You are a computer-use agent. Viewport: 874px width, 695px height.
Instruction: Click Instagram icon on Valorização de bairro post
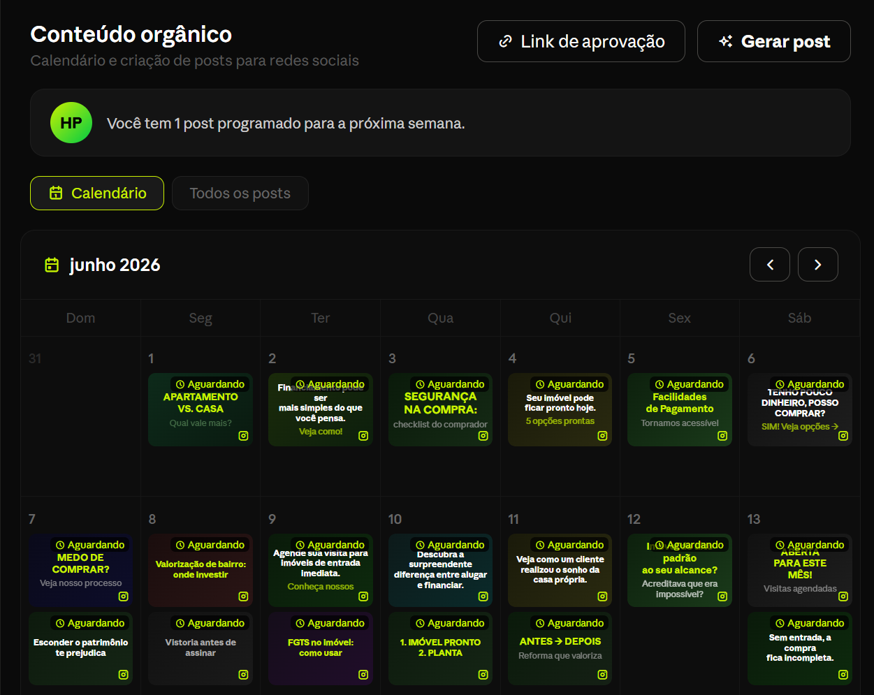coord(243,597)
